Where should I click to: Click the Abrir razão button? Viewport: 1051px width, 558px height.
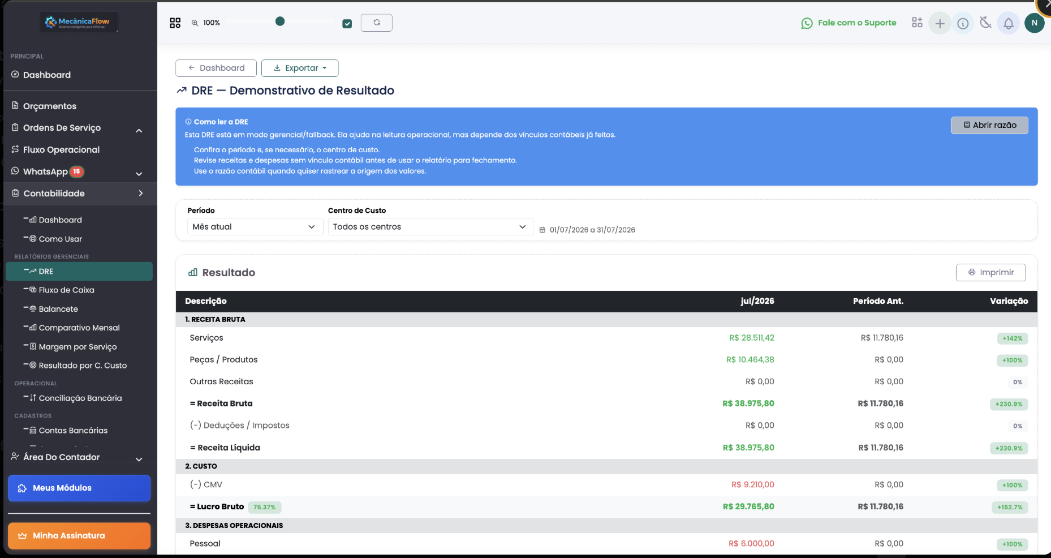[989, 125]
